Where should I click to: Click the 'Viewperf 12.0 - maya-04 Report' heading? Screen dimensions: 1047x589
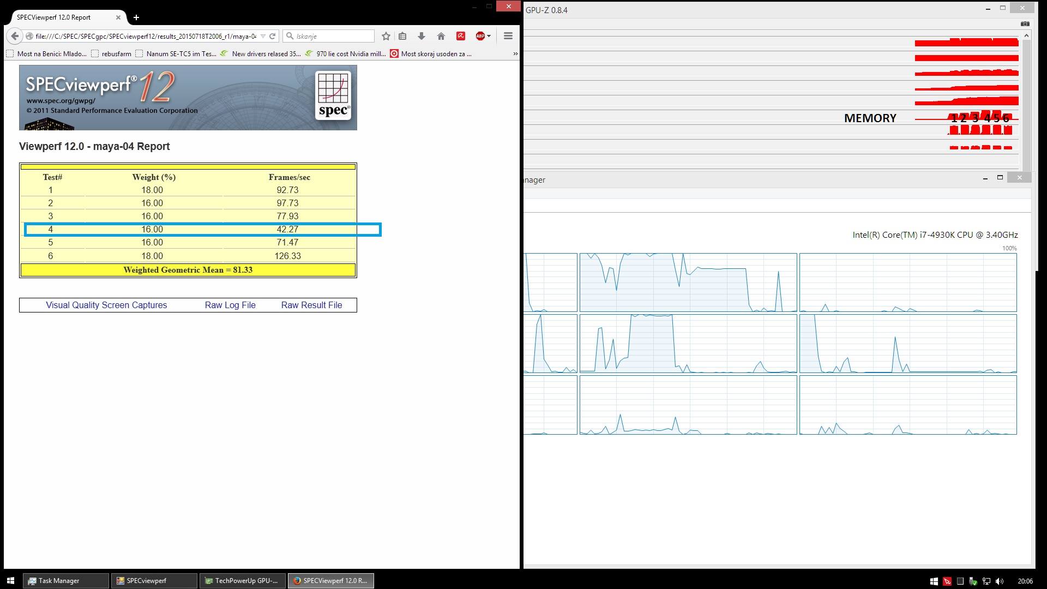tap(94, 146)
